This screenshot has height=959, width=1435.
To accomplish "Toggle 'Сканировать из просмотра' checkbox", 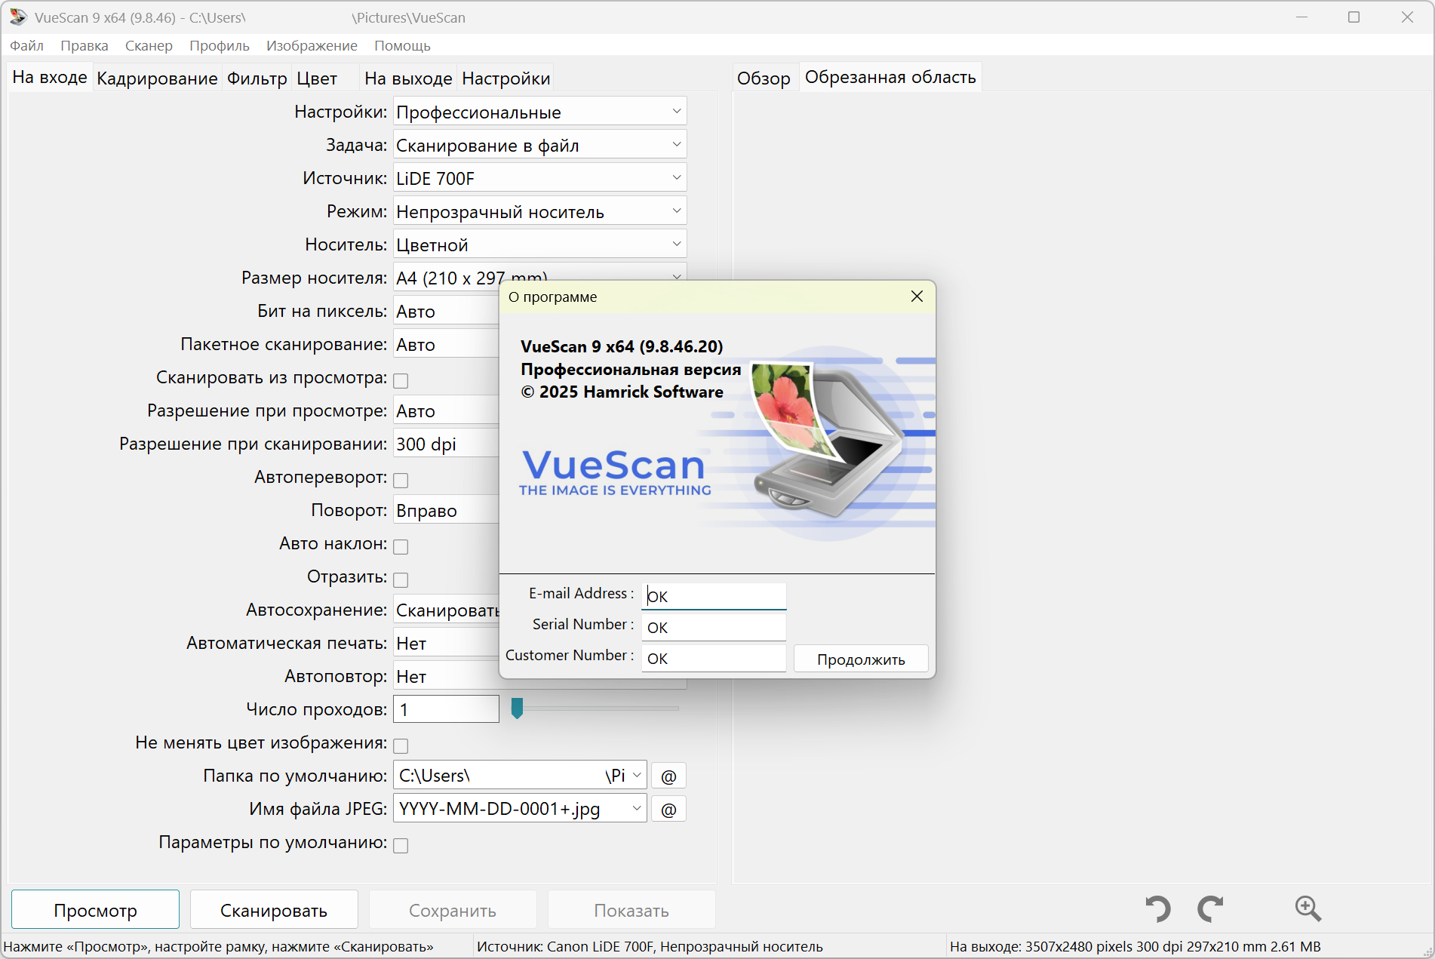I will [401, 380].
